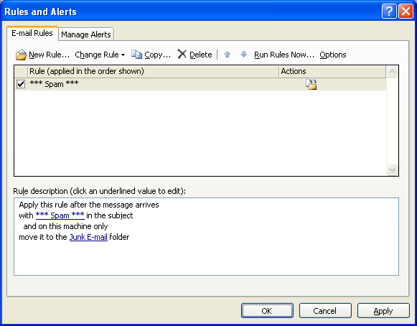The height and width of the screenshot is (326, 417).
Task: Switch to the E-mail Rules tab
Action: point(32,33)
